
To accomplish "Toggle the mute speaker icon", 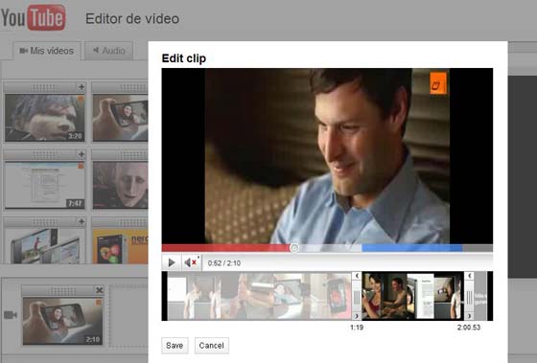I will coord(191,262).
